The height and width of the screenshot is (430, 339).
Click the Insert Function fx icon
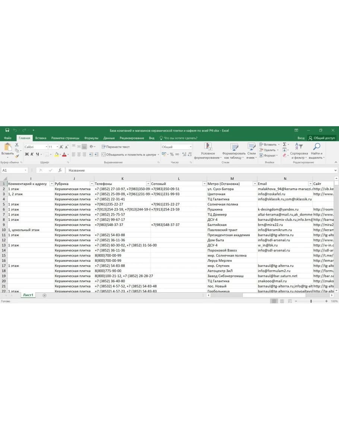(60, 170)
